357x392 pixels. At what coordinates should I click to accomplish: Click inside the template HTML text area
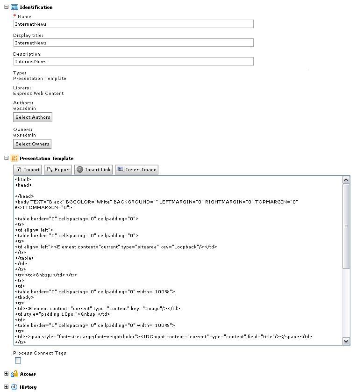click(178, 261)
